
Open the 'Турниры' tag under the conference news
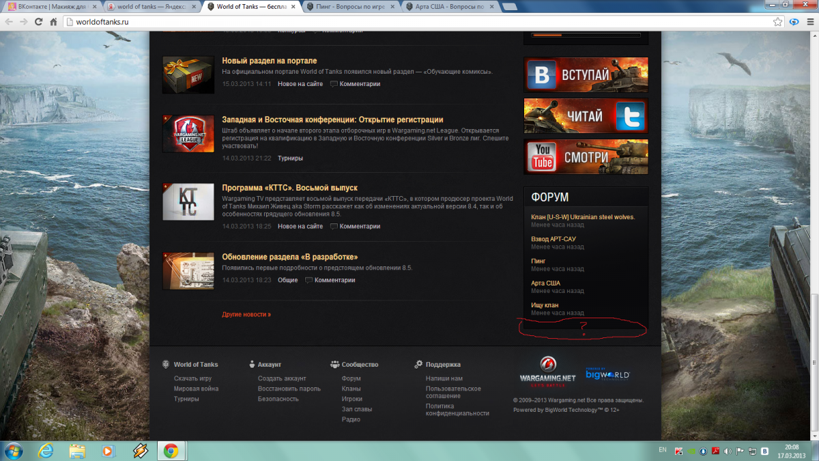tap(290, 158)
